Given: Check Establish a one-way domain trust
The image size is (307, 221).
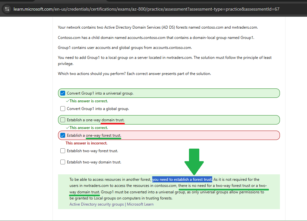Looking at the screenshot, I should coord(63,120).
